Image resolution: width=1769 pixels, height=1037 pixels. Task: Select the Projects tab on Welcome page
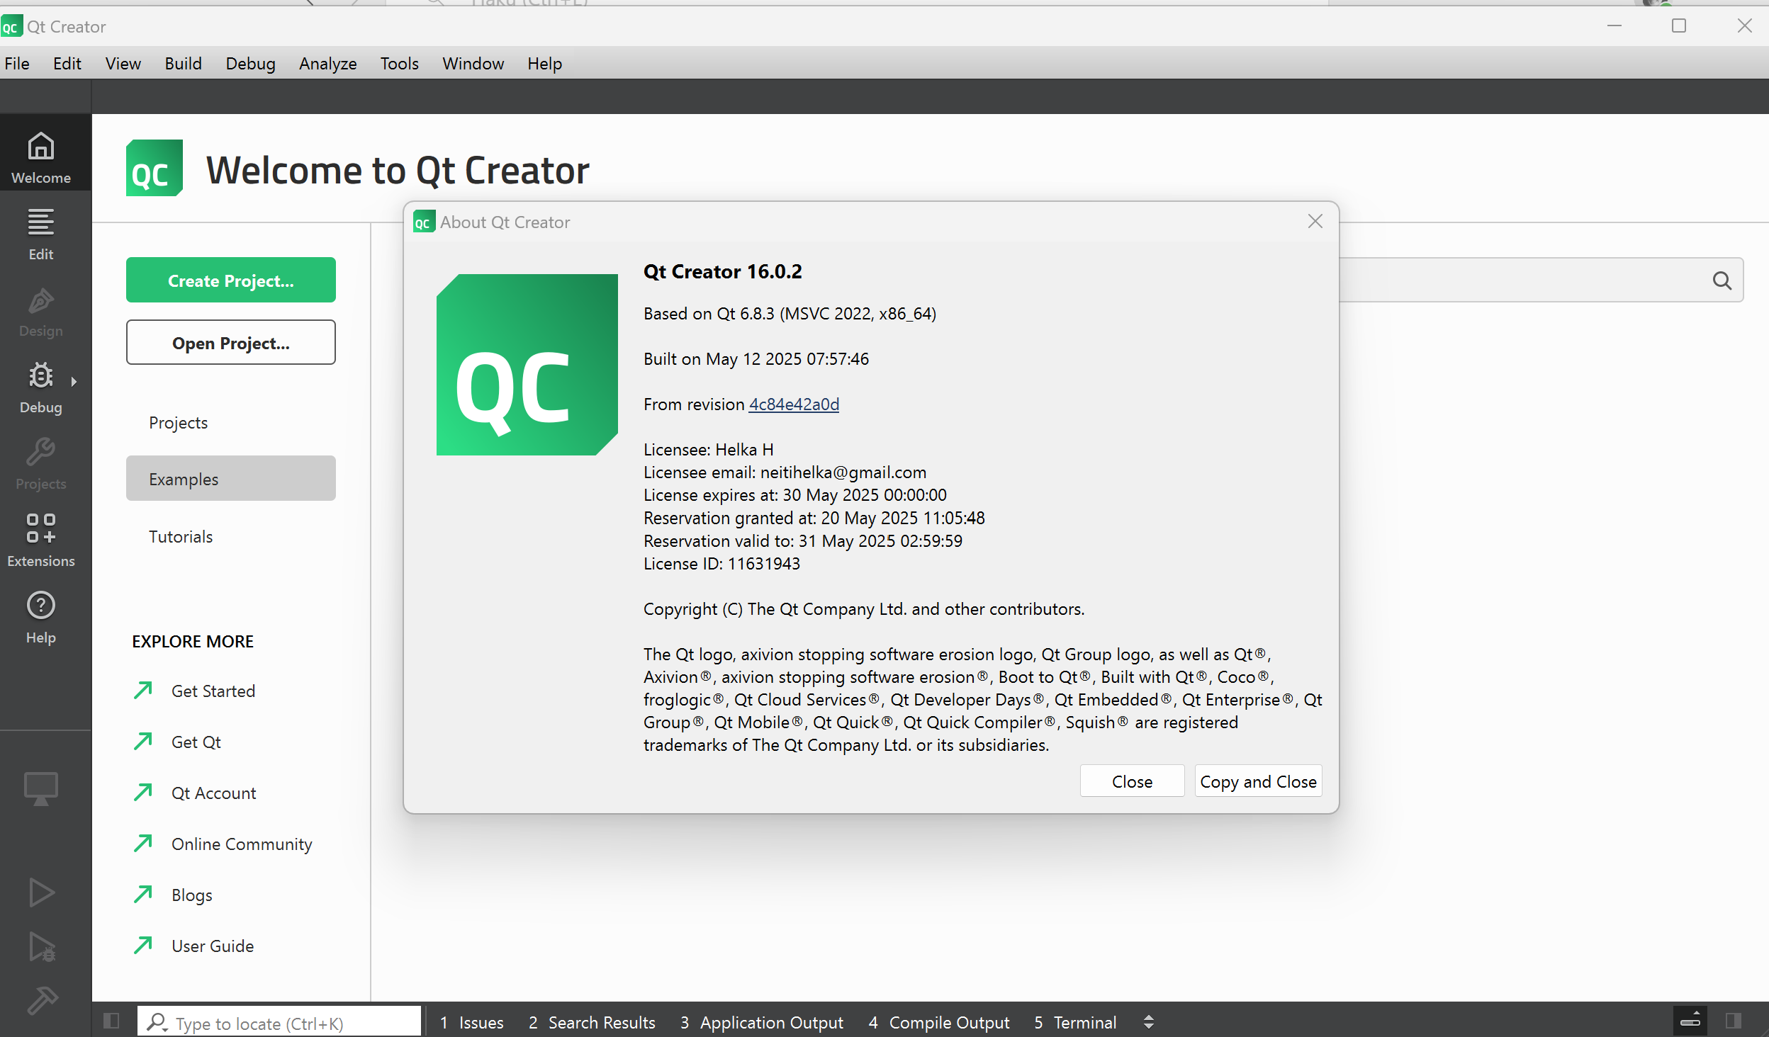[231, 423]
